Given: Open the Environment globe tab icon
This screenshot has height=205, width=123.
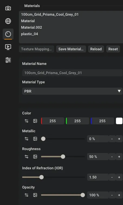Looking at the screenshot, I should pos(8,21).
